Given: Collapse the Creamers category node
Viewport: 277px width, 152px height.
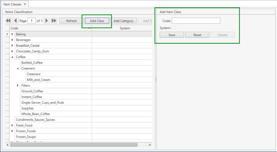Looking at the screenshot, I should click(x=18, y=68).
